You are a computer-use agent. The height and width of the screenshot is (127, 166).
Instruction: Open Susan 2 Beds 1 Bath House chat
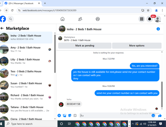(x=26, y=85)
